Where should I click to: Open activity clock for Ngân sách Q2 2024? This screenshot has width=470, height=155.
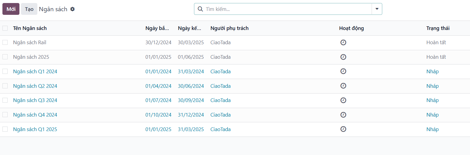(343, 86)
